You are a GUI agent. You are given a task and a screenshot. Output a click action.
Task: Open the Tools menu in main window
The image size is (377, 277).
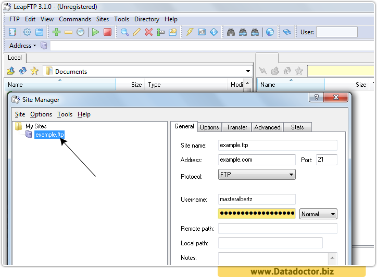121,19
